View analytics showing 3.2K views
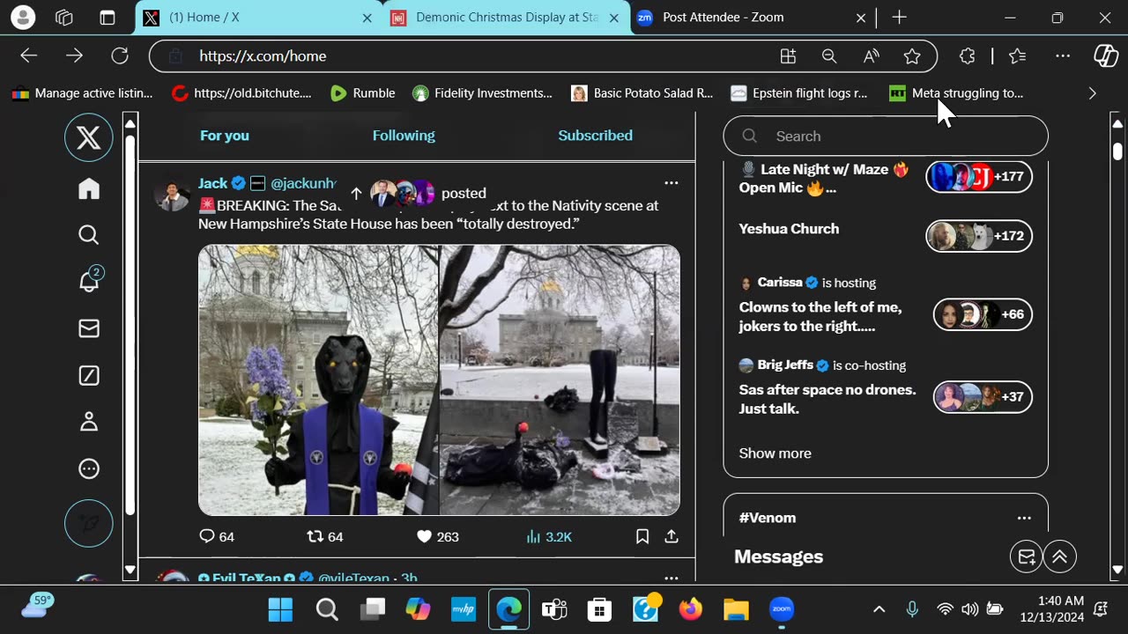 coord(549,536)
